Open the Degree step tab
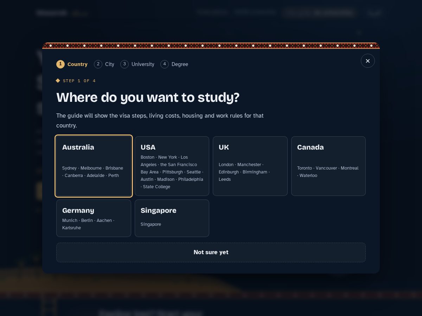This screenshot has width=422, height=316. (174, 64)
